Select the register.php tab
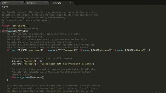The width and height of the screenshot is (166, 93). [x=57, y=3]
